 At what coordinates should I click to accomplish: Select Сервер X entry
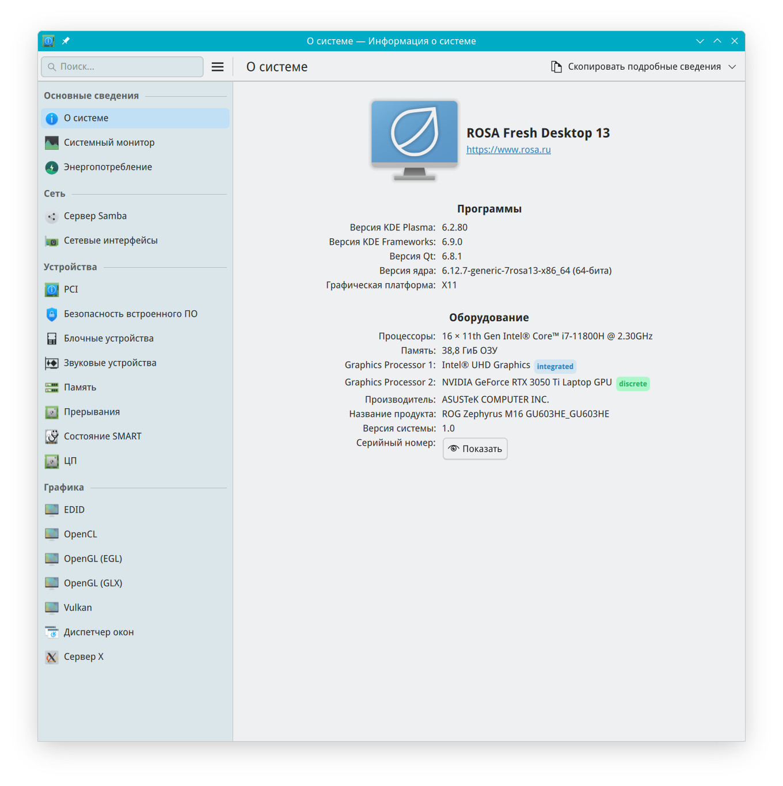pyautogui.click(x=135, y=656)
